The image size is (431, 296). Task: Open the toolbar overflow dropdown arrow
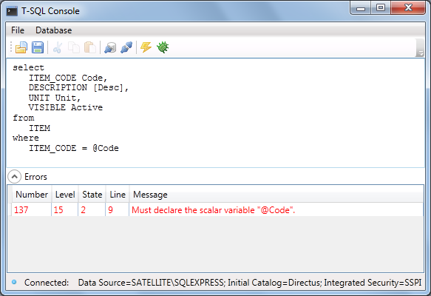(x=420, y=48)
